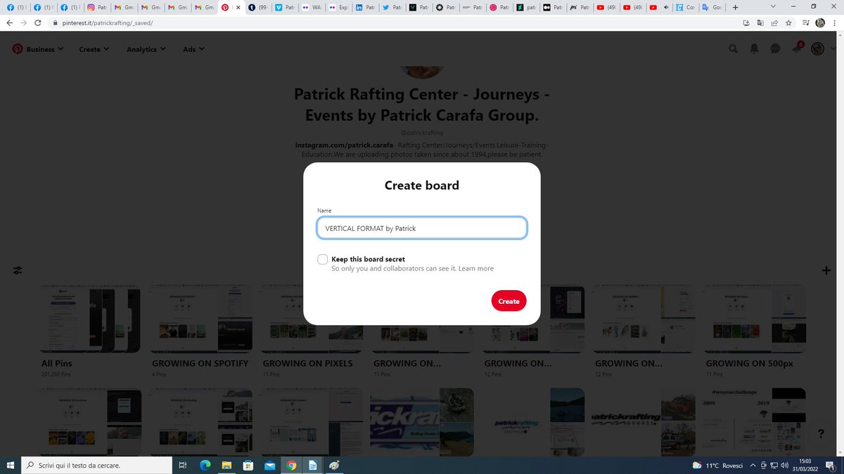
Task: Open the notifications bell
Action: coord(755,49)
